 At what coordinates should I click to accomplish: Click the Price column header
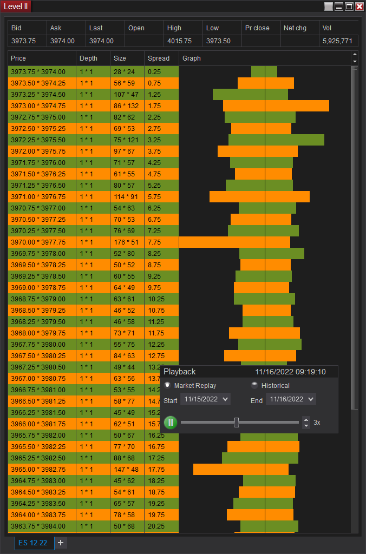pos(42,58)
